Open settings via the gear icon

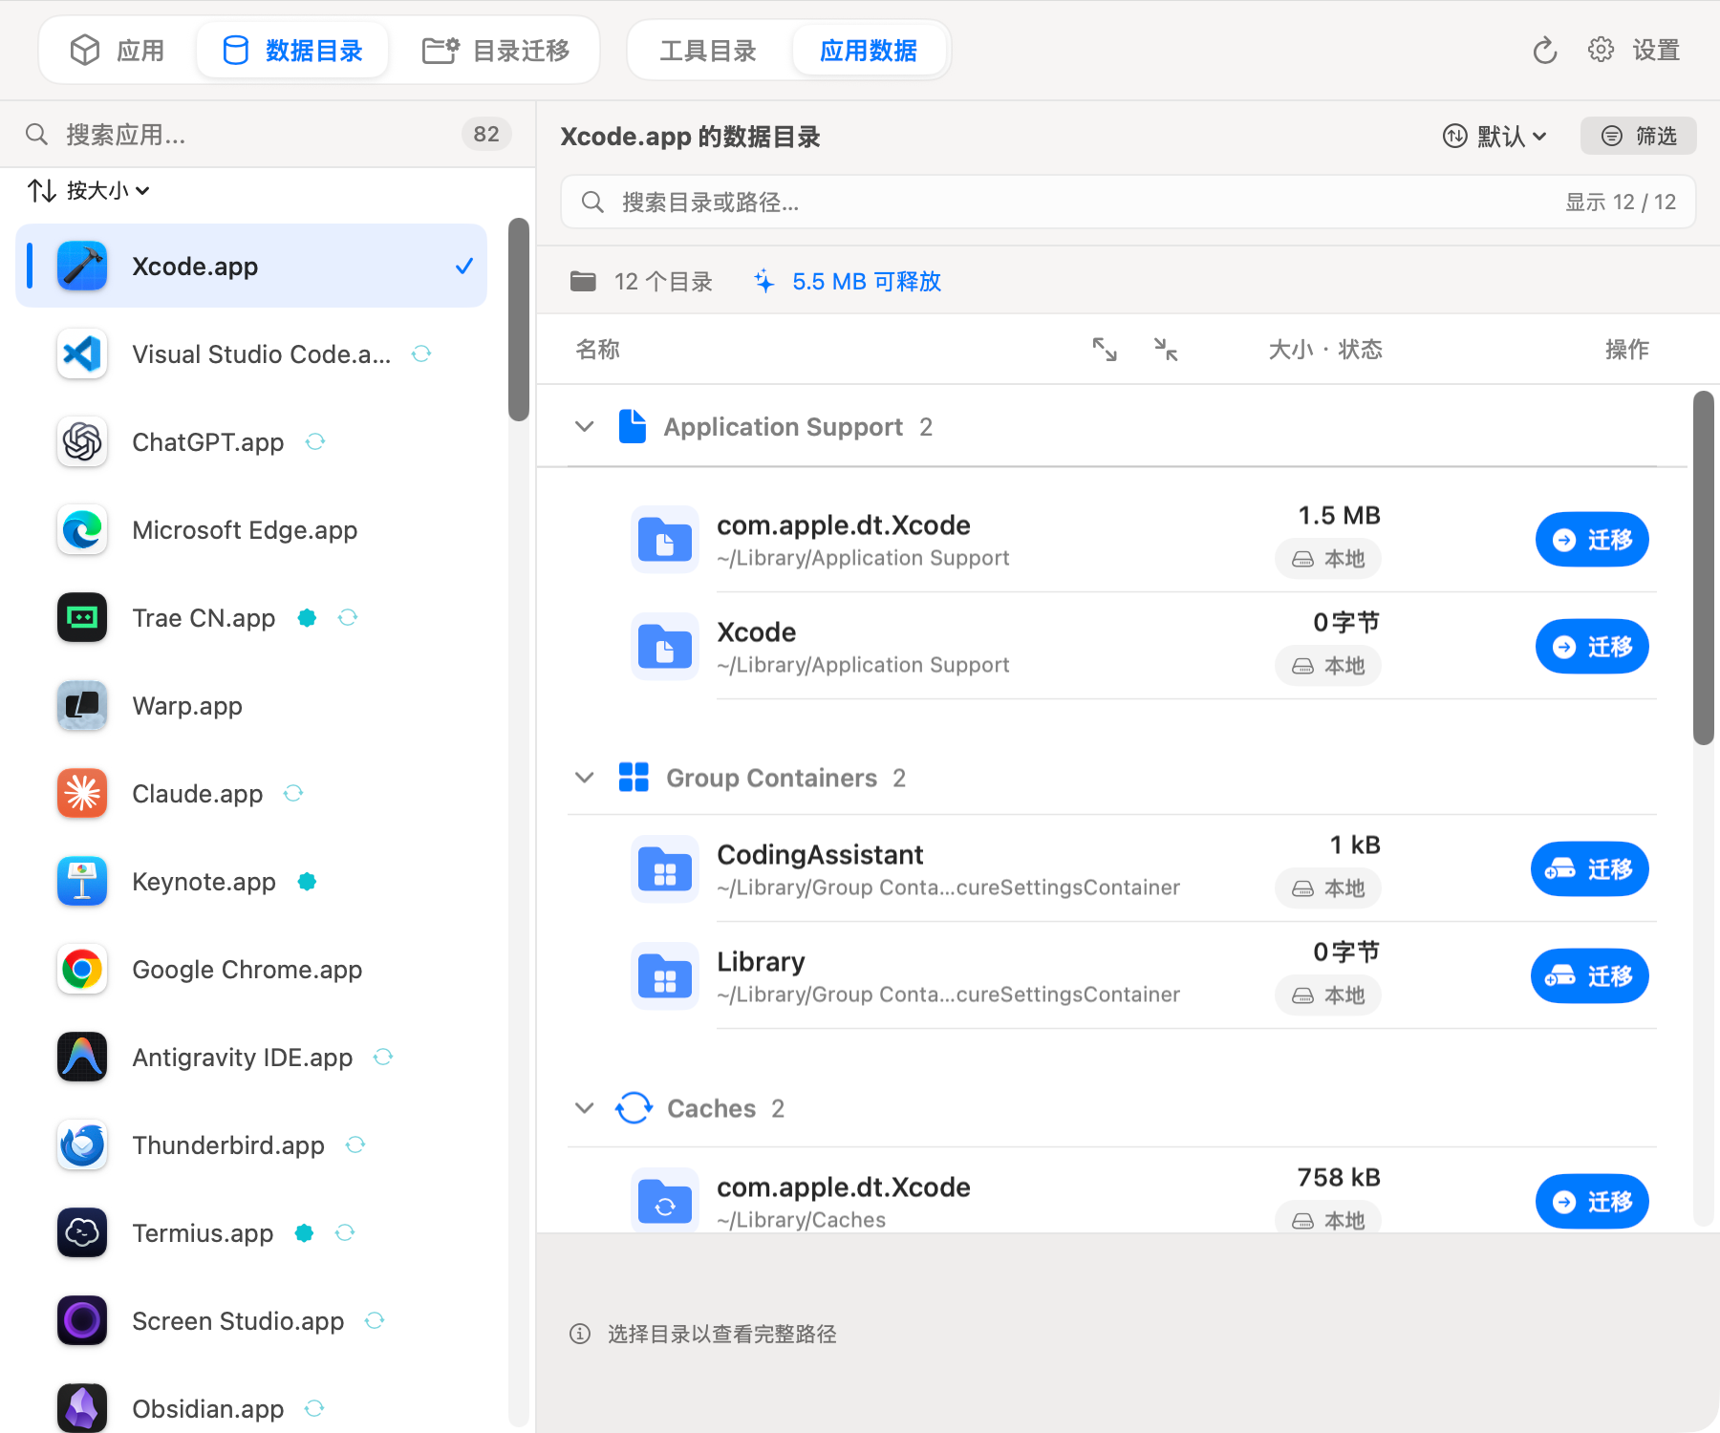pyautogui.click(x=1601, y=50)
